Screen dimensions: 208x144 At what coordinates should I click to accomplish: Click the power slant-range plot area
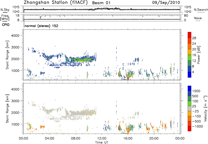(x=102, y=55)
